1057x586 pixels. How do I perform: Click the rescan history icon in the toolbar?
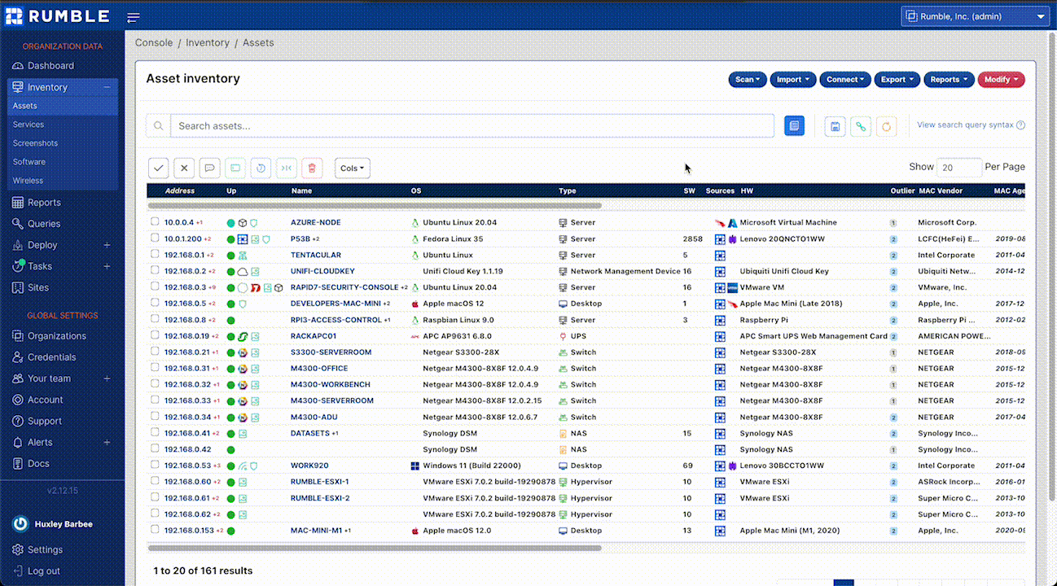pyautogui.click(x=261, y=168)
